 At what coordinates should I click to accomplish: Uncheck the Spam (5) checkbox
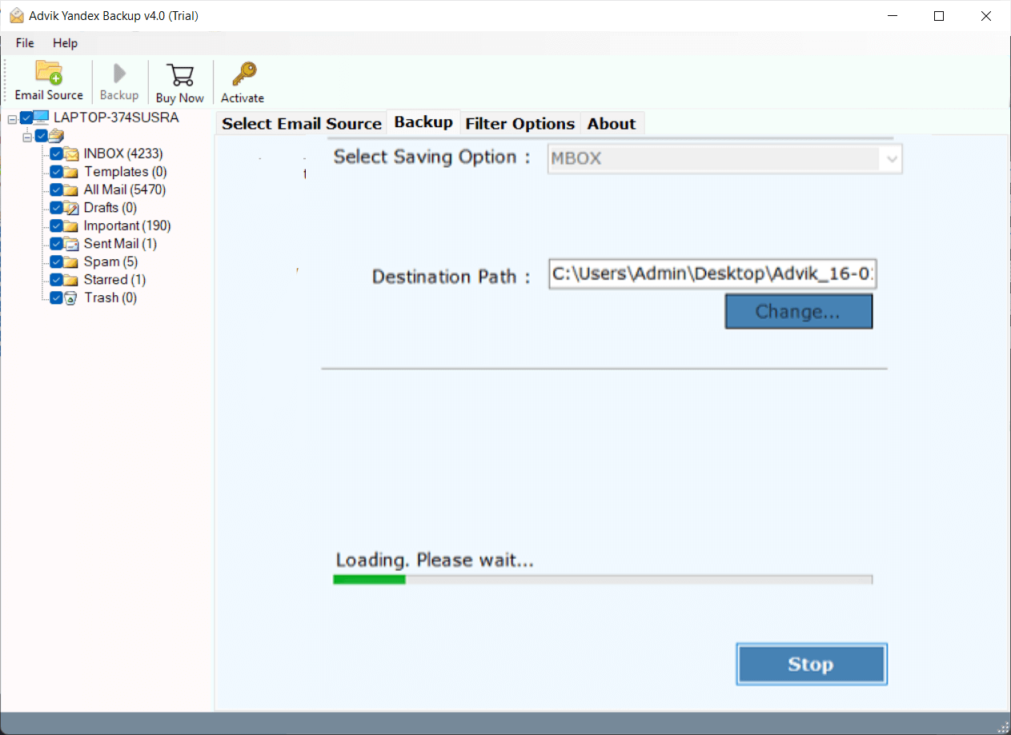(56, 262)
